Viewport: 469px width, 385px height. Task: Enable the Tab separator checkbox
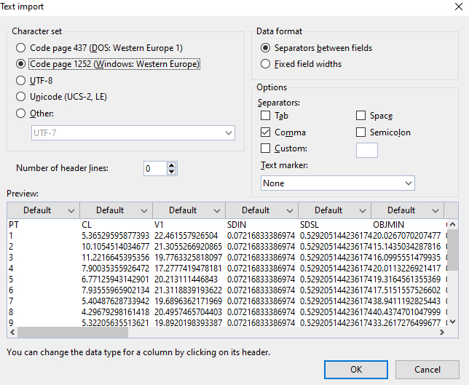(x=266, y=116)
